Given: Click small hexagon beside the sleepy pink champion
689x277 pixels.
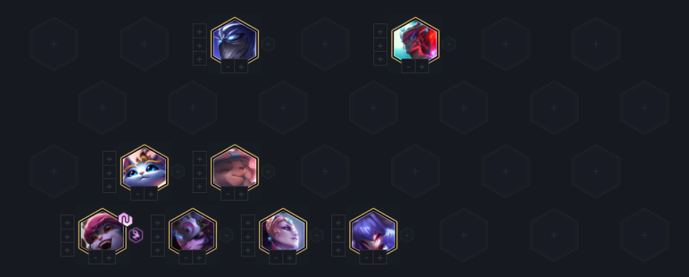Looking at the screenshot, I should (268, 171).
